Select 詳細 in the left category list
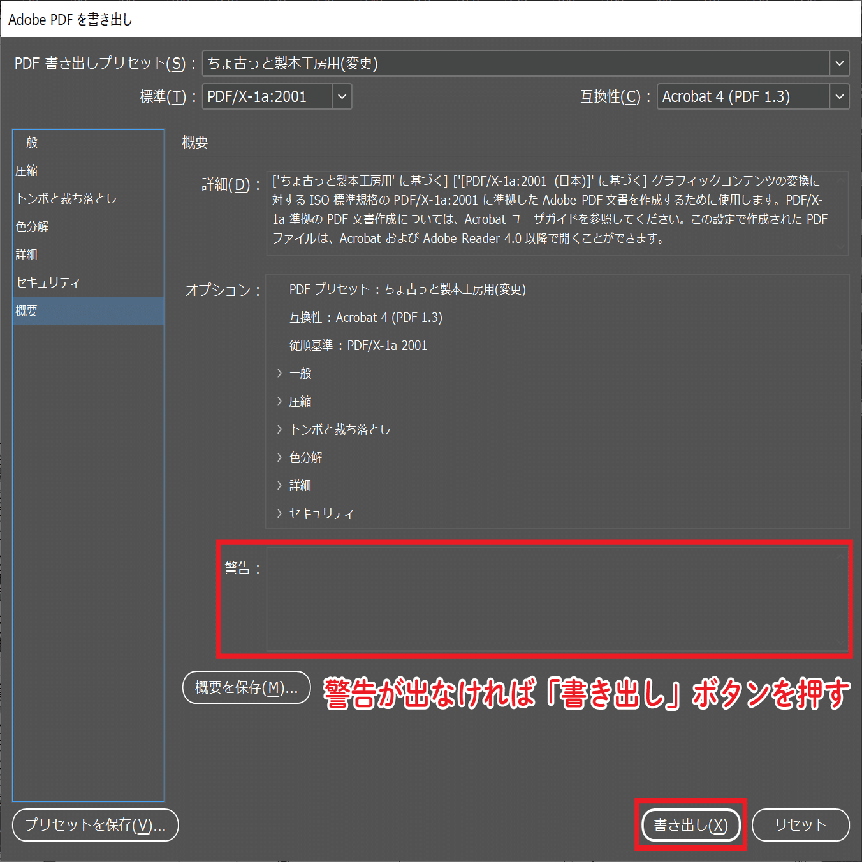This screenshot has width=862, height=862. [89, 255]
